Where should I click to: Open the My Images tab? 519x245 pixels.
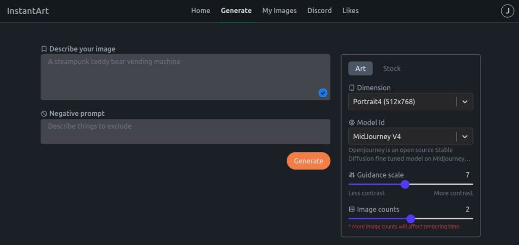pyautogui.click(x=279, y=11)
